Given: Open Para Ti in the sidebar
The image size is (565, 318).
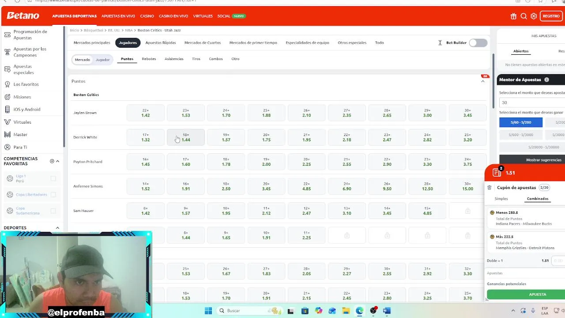Looking at the screenshot, I should point(20,147).
